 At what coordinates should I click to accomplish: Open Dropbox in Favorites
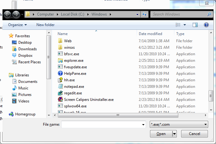(26, 56)
